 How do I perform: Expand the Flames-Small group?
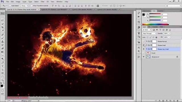click(147, 45)
